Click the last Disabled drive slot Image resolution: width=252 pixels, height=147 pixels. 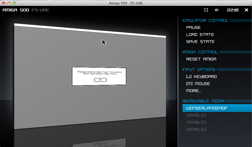pos(196,129)
